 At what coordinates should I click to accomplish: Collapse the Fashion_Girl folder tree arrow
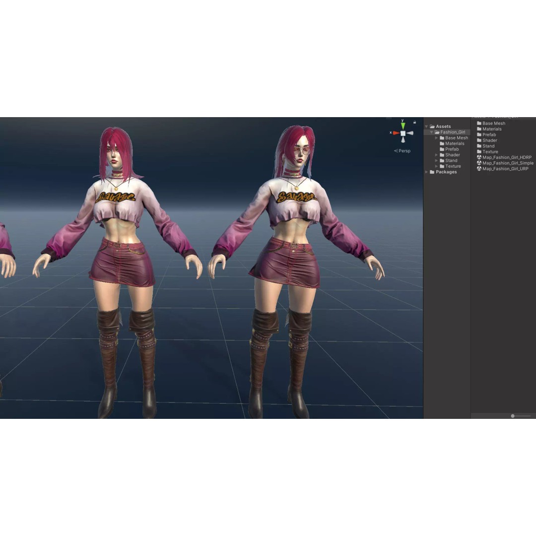pyautogui.click(x=431, y=133)
